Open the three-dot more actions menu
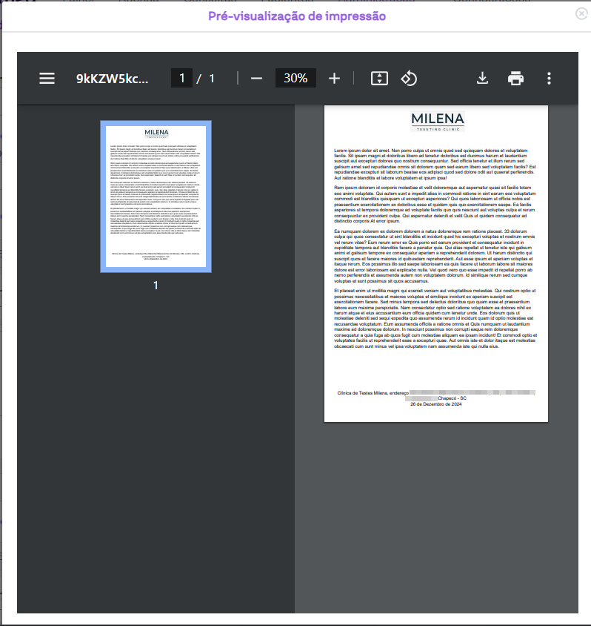Viewport: 591px width, 626px height. (x=549, y=79)
